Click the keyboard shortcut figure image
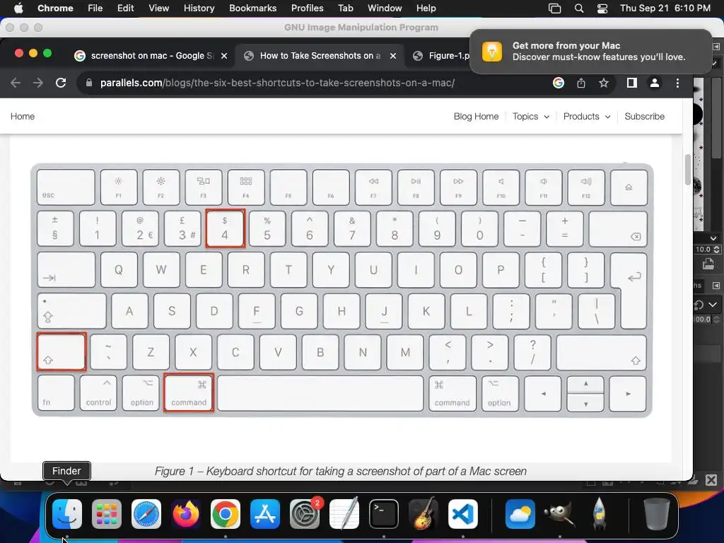This screenshot has height=543, width=724. click(x=341, y=289)
